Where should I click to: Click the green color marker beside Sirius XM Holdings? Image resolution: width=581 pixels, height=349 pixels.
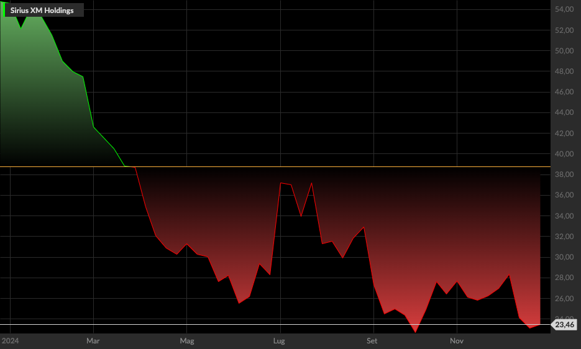tap(4, 10)
